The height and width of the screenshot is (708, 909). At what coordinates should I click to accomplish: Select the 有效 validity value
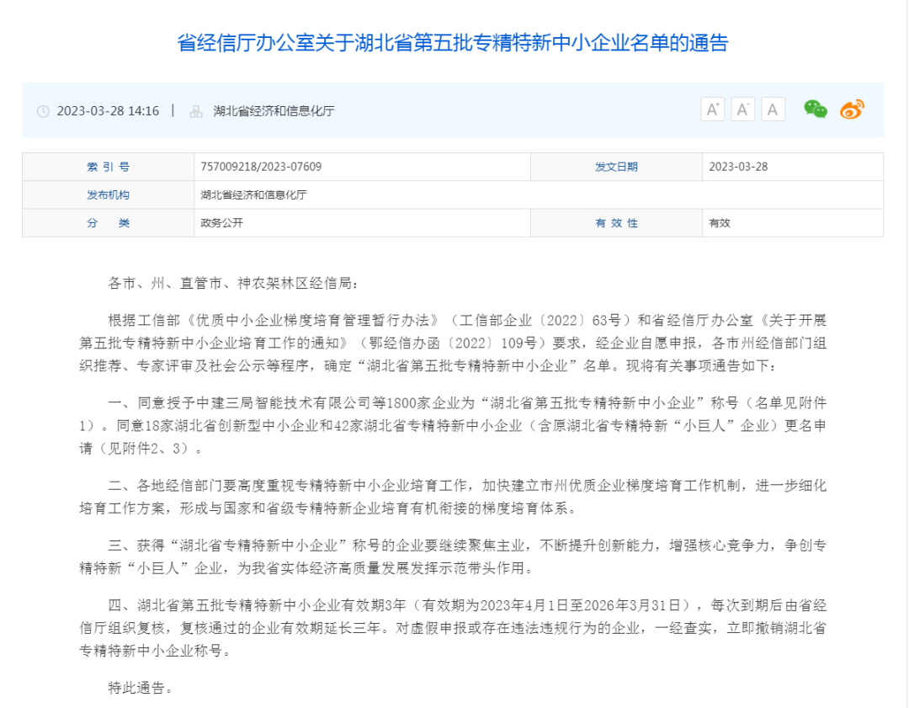coord(720,222)
